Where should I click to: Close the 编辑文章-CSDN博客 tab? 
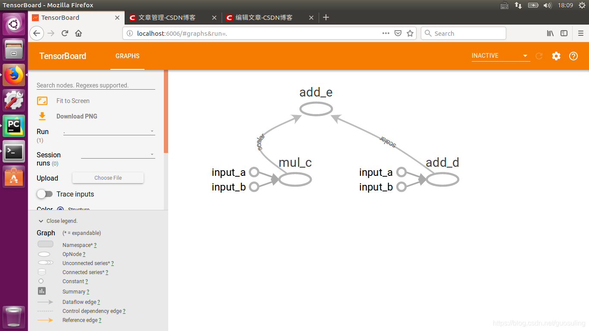coord(311,18)
